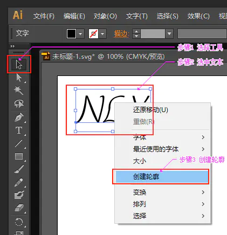
Task: Open the stroke weight dropdown arrow
Action: point(169,33)
